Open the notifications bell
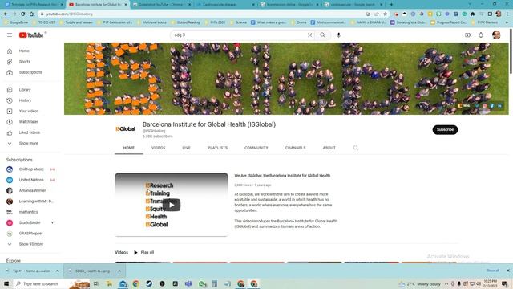The height and width of the screenshot is (289, 513). coord(481,35)
